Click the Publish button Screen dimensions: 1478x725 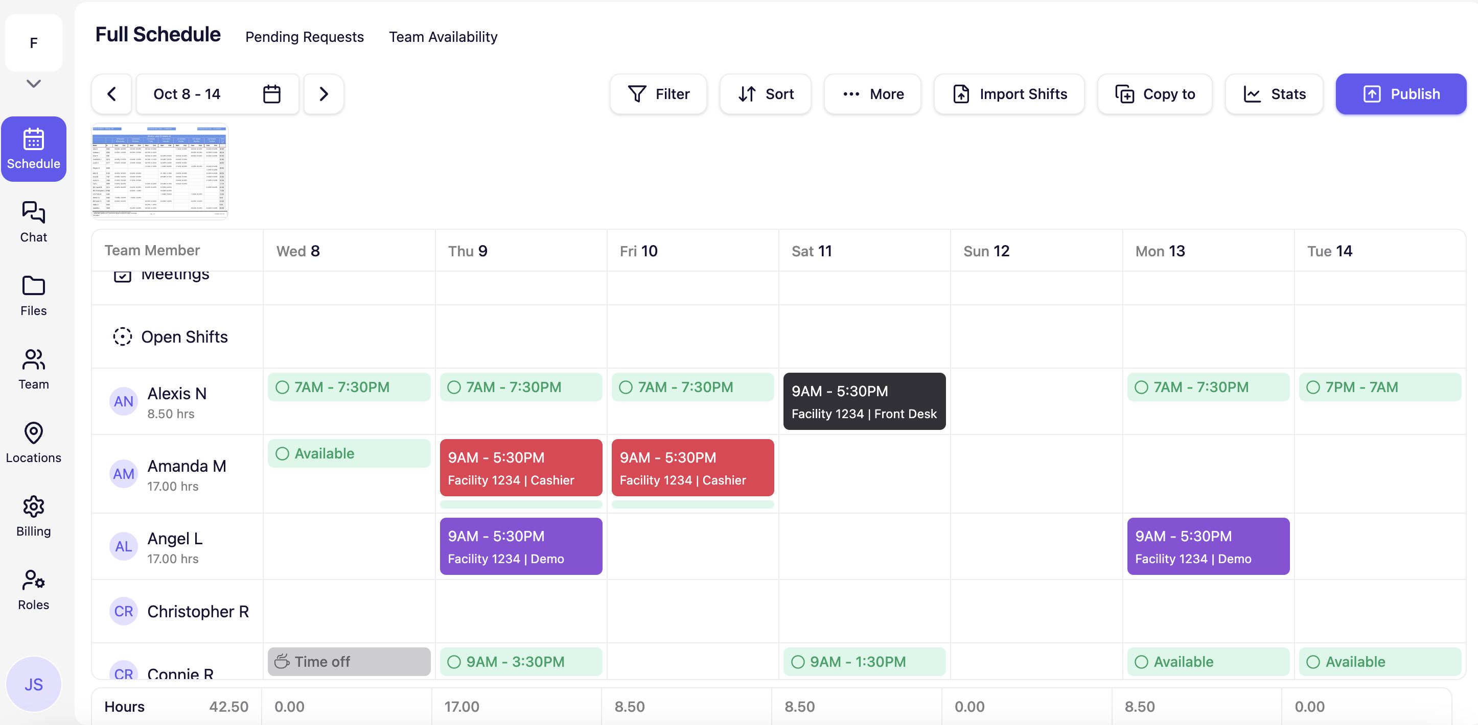1400,94
